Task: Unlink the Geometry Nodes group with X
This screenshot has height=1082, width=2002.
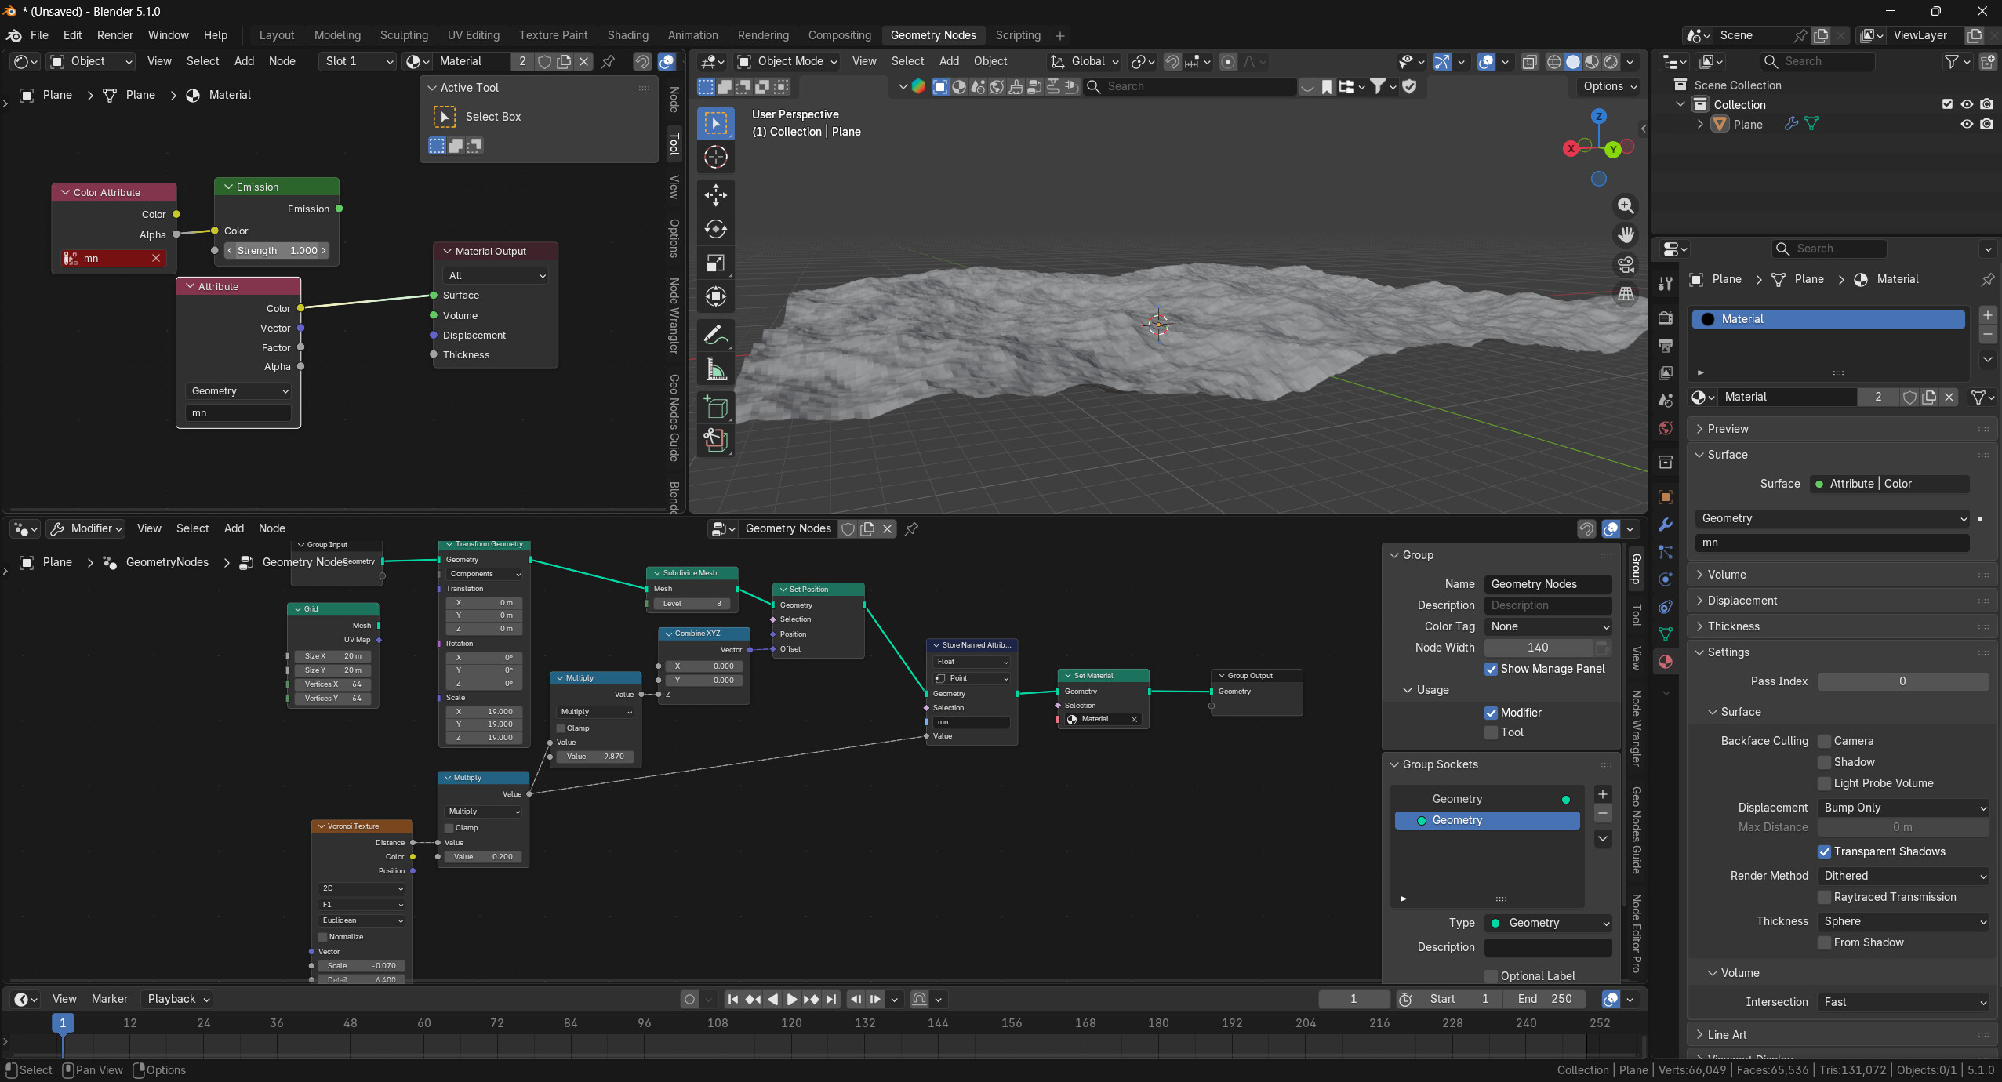Action: 887,528
